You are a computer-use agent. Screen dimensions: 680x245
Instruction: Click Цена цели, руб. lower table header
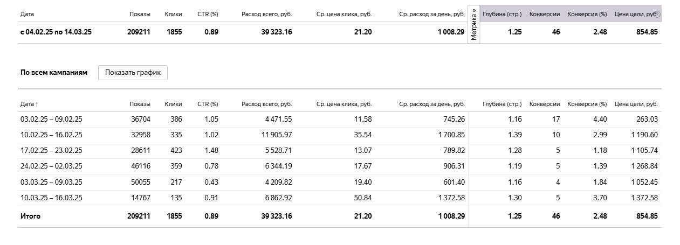[x=636, y=104]
